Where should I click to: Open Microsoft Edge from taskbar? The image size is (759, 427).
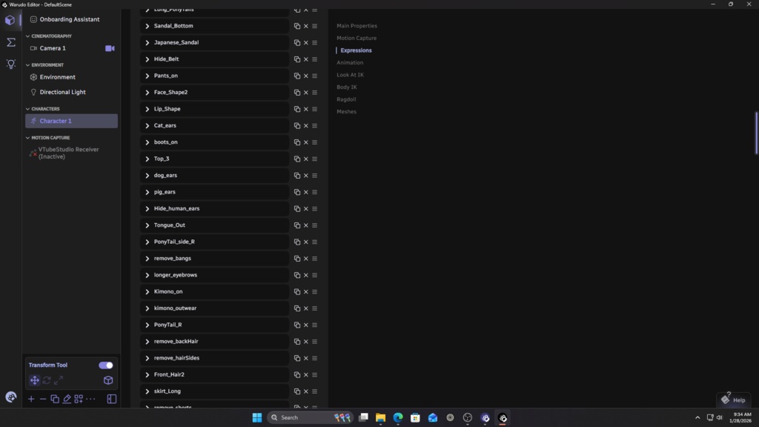pyautogui.click(x=398, y=417)
